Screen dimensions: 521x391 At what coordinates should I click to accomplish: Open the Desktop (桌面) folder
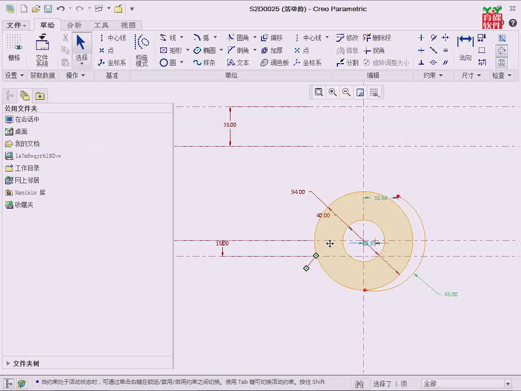tap(16, 132)
